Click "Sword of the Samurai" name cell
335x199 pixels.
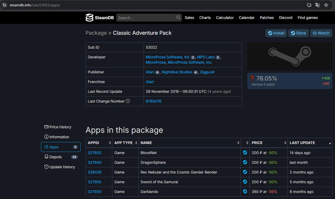[x=190, y=182]
